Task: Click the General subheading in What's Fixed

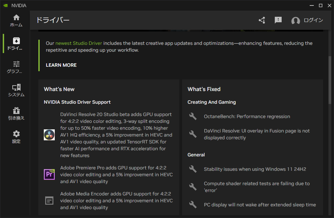Action: point(196,155)
